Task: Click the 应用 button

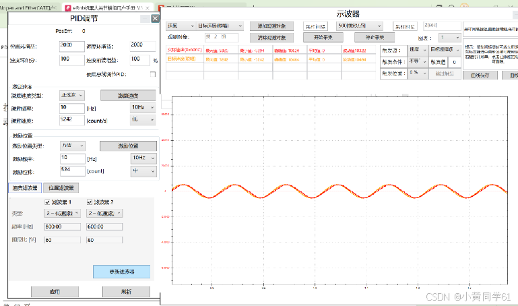Action: pyautogui.click(x=55, y=292)
